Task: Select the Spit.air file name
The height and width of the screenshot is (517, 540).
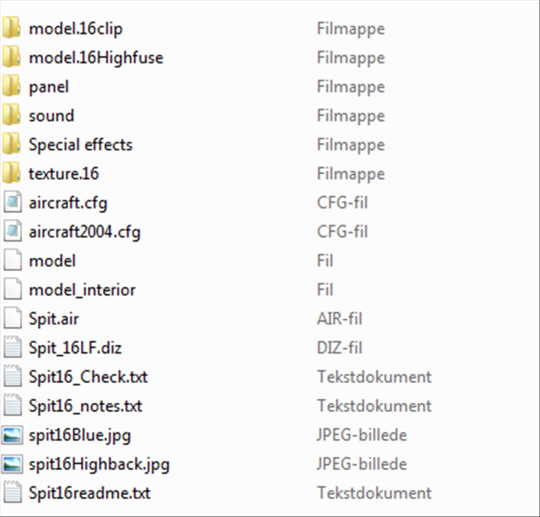Action: tap(54, 319)
